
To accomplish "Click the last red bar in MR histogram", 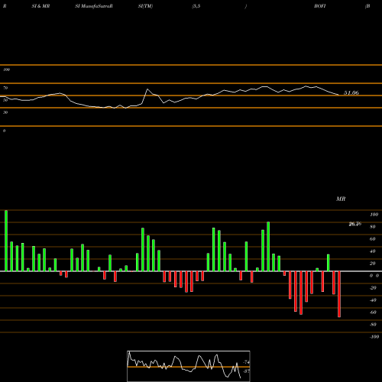I will pos(339,294).
